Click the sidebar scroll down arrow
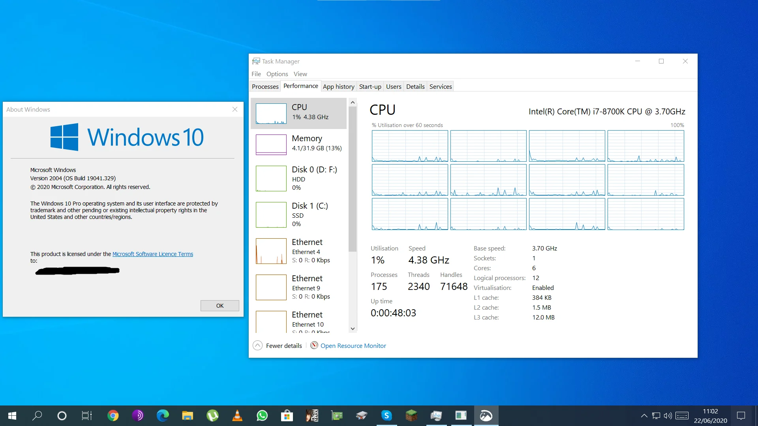 (353, 329)
